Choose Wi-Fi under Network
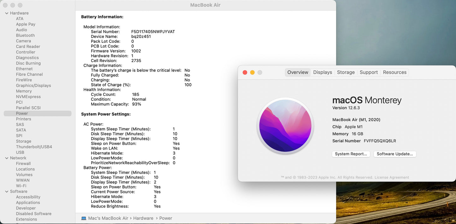This screenshot has height=224, width=456. click(21, 186)
